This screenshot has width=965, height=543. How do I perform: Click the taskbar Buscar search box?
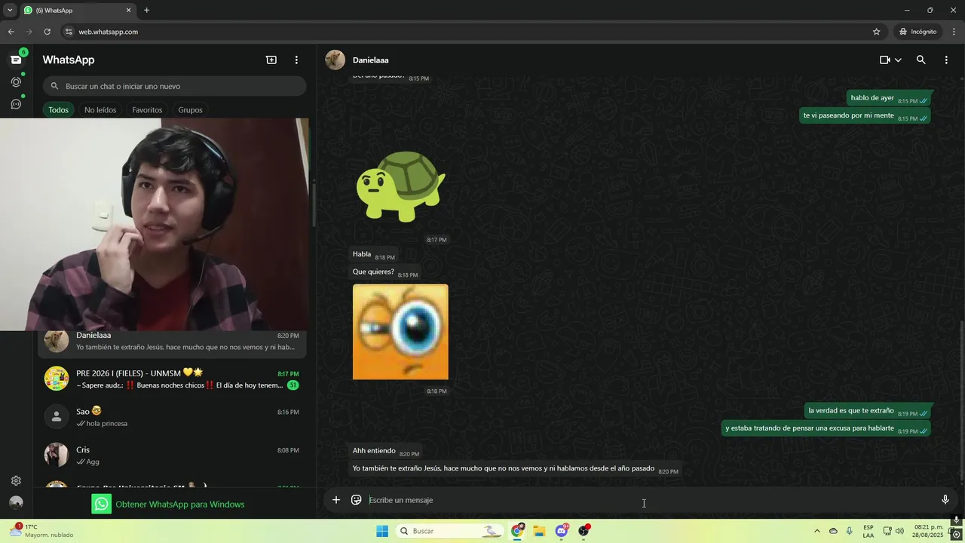click(449, 531)
